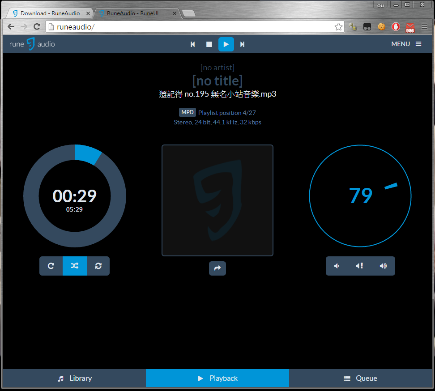Viewport: 435px width, 391px height.
Task: Lower volume with volume down icon
Action: (x=337, y=266)
